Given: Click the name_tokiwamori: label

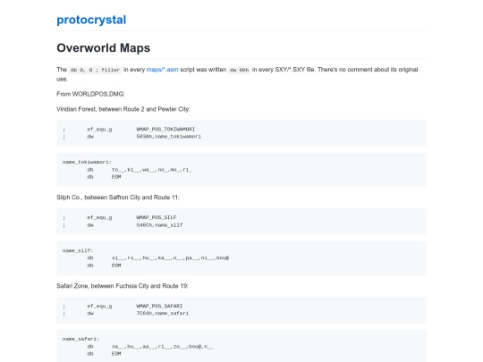Looking at the screenshot, I should tap(87, 162).
